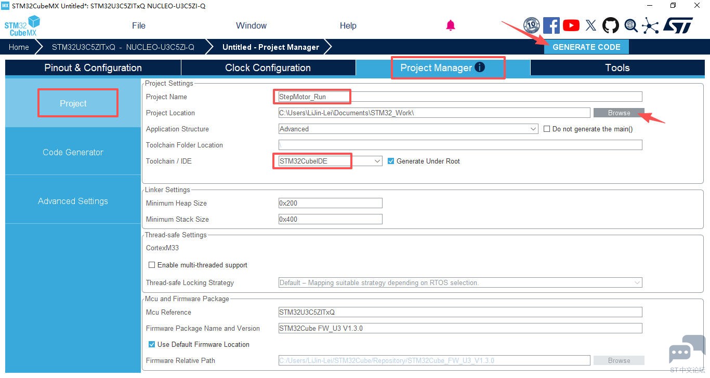
Task: Click the 'CortexM33' label
Action: [x=162, y=248]
